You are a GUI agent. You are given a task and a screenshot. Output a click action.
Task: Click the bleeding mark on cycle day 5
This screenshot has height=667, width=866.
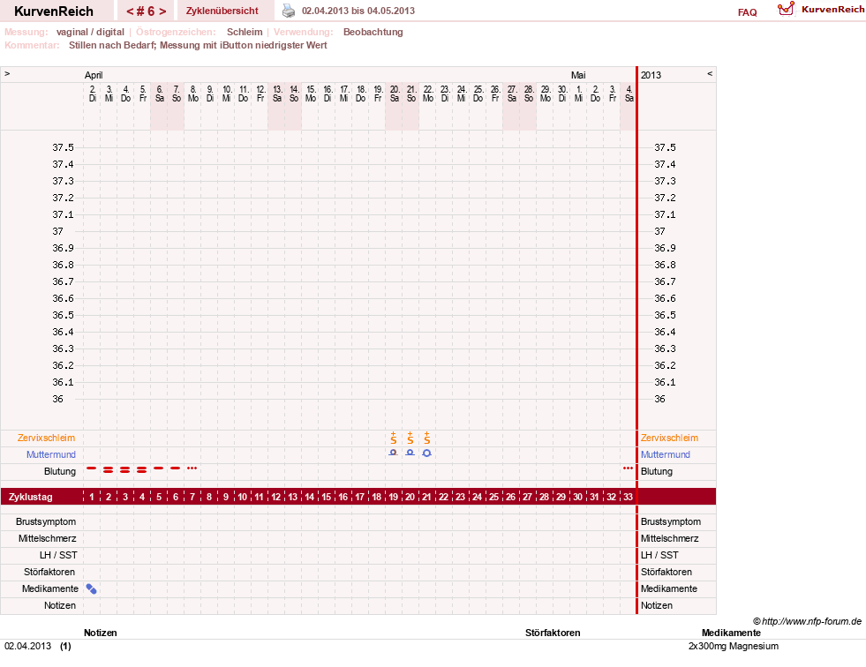tap(159, 468)
